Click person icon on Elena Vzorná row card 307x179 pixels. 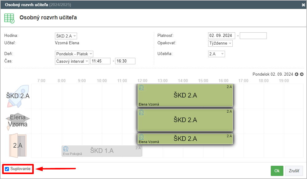click(141, 112)
